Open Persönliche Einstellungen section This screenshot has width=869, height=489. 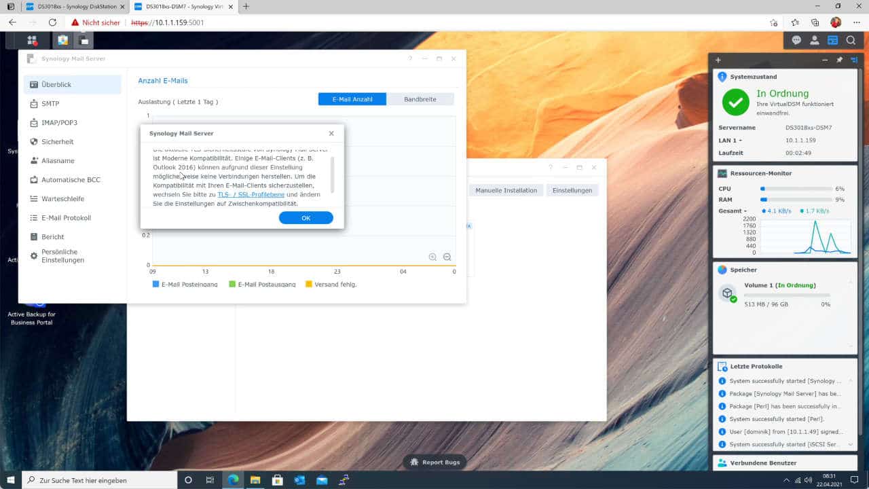(72, 256)
